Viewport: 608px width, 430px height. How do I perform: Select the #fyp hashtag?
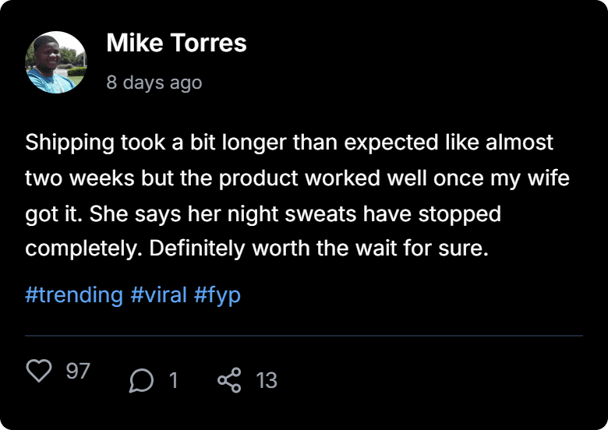(217, 295)
